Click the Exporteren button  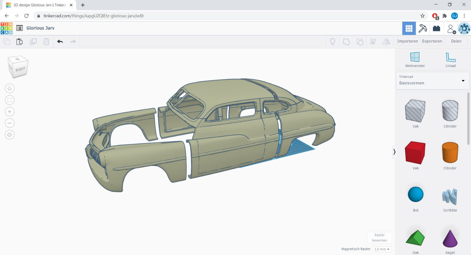coord(432,41)
